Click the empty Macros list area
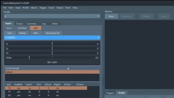The width and height of the screenshot is (174, 98). (x=139, y=54)
